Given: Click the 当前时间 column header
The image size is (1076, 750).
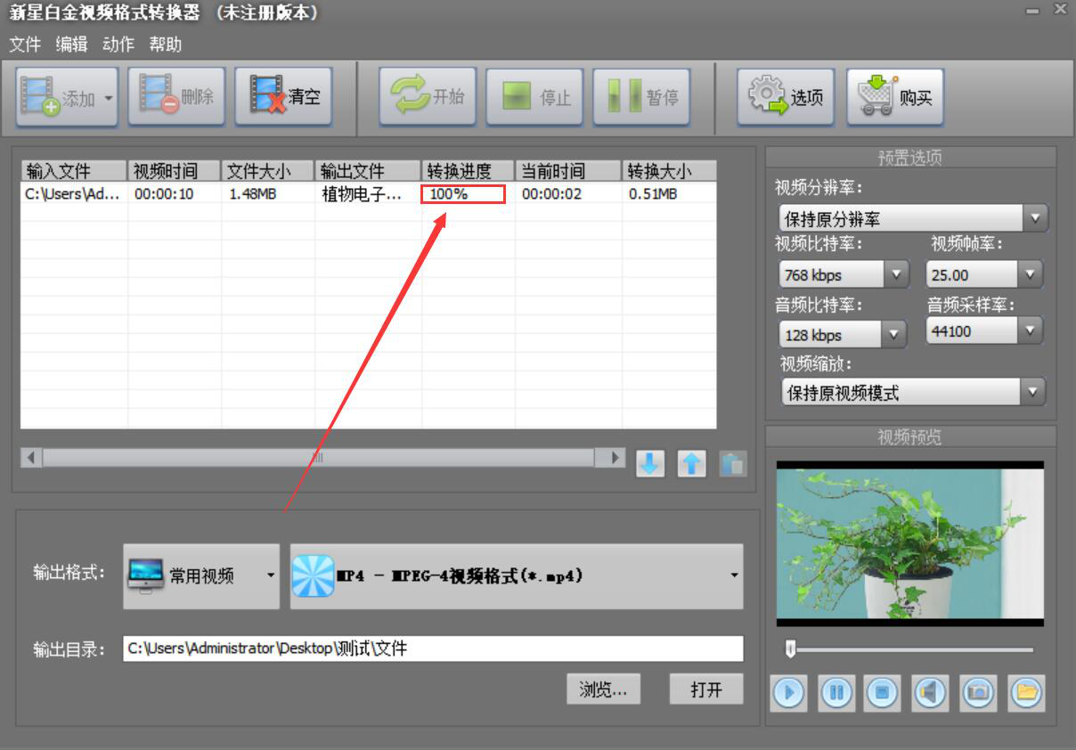Looking at the screenshot, I should [x=567, y=171].
